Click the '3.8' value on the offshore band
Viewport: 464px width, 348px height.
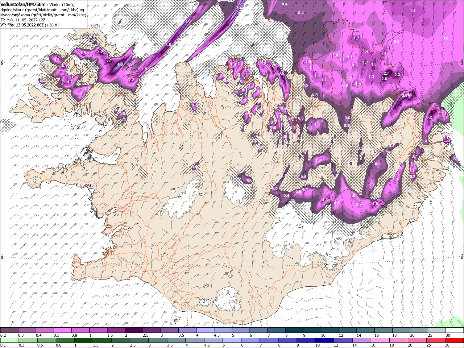point(188,21)
